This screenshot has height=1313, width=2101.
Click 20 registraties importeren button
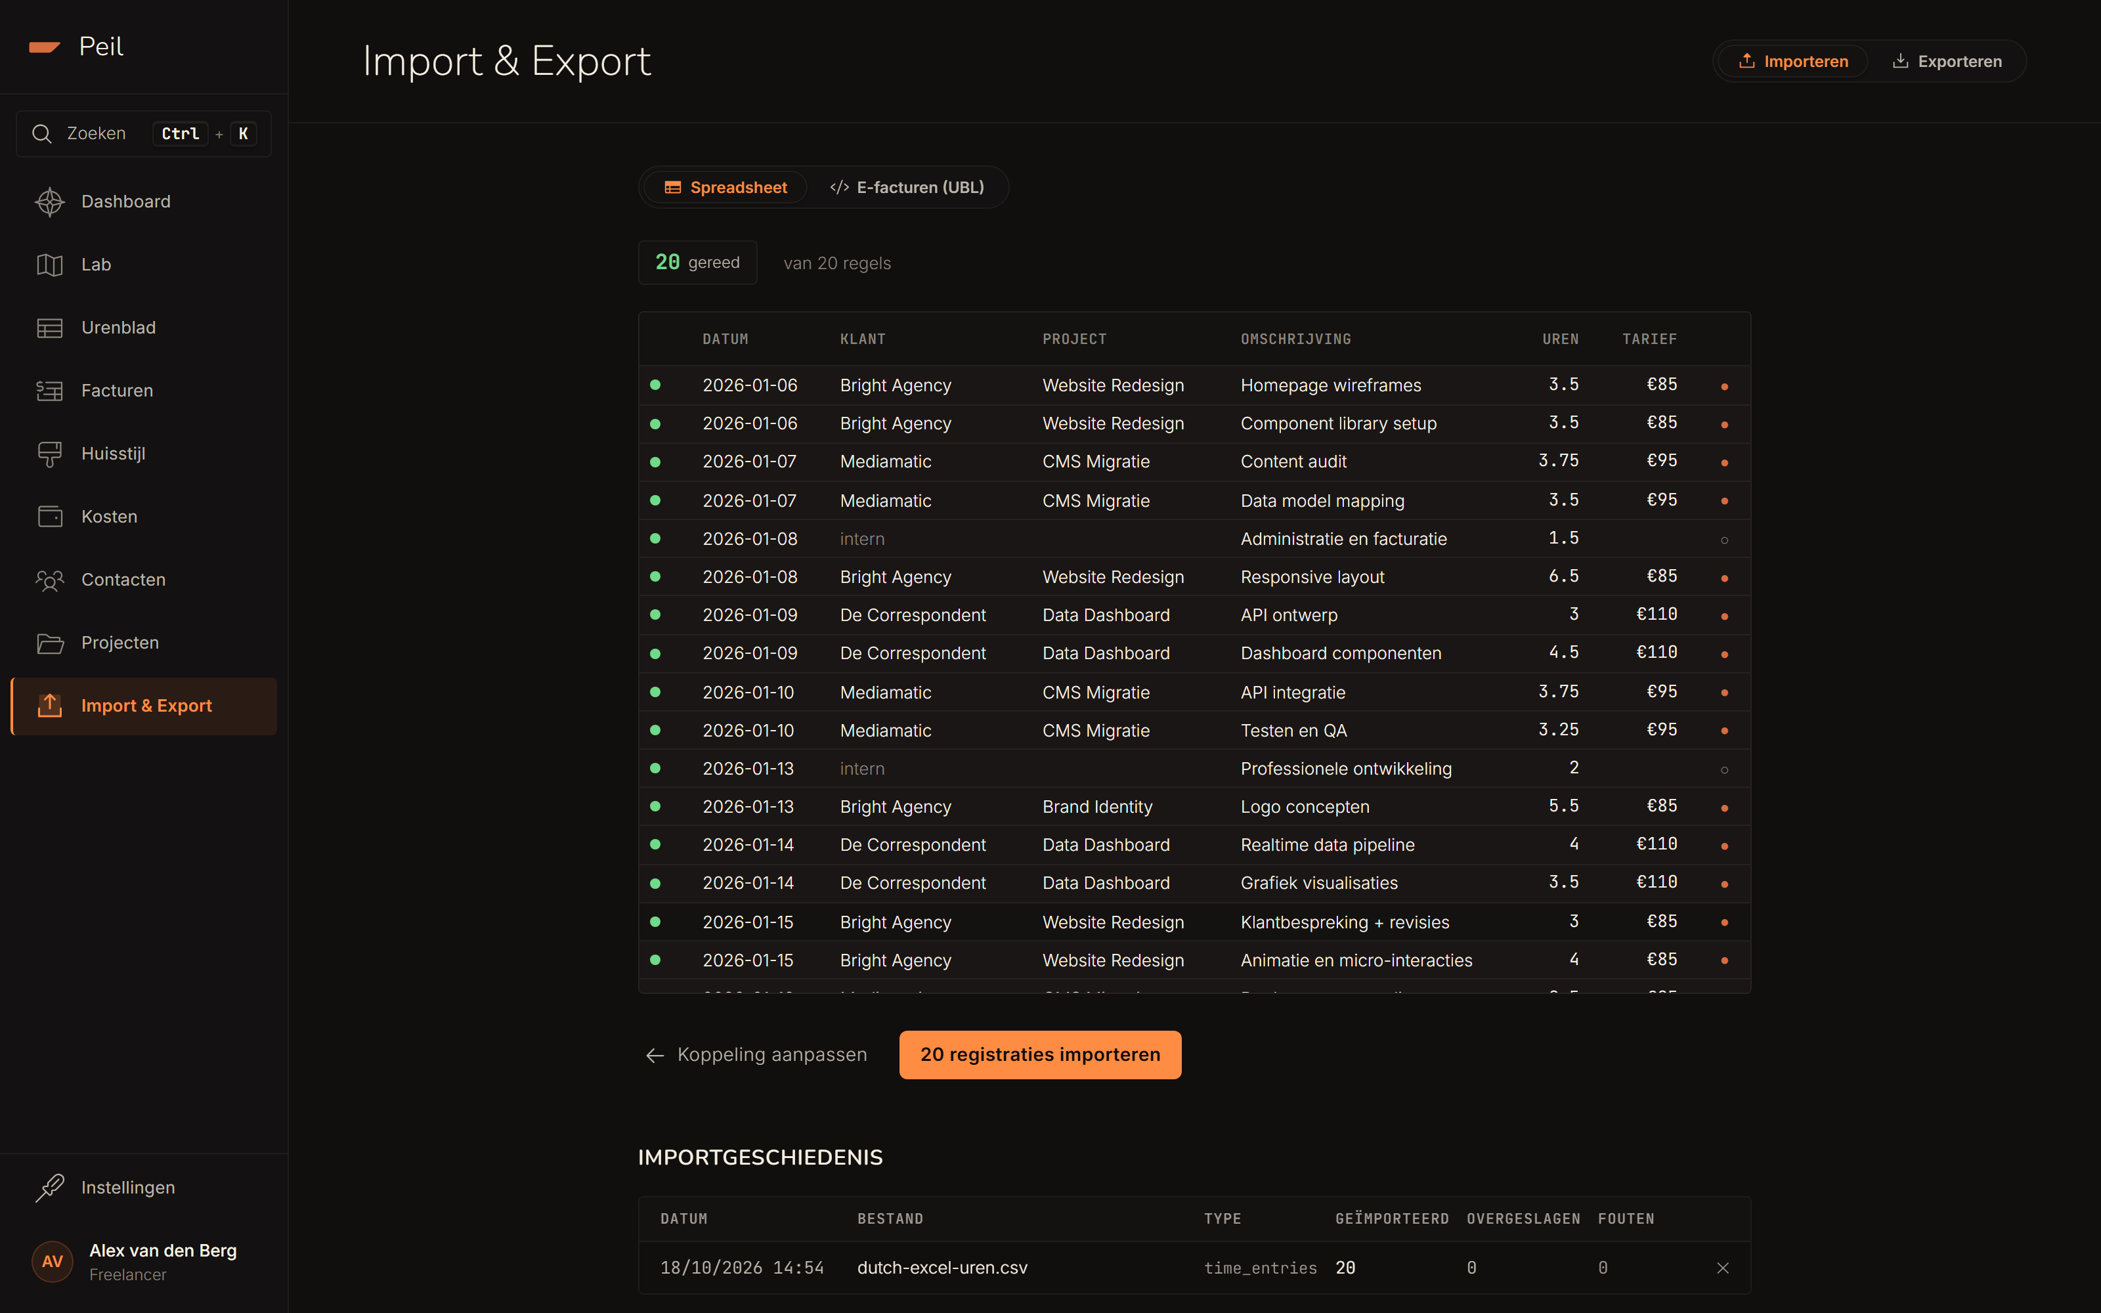pos(1040,1055)
